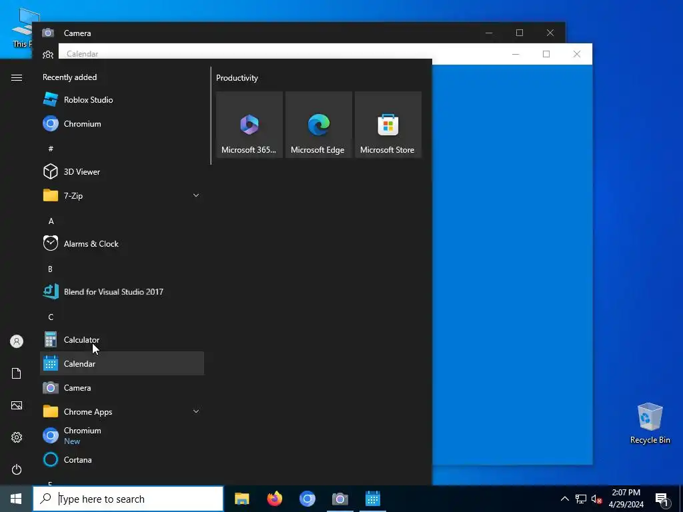Image resolution: width=683 pixels, height=512 pixels.
Task: Open the Microsoft Edge tile
Action: point(318,125)
